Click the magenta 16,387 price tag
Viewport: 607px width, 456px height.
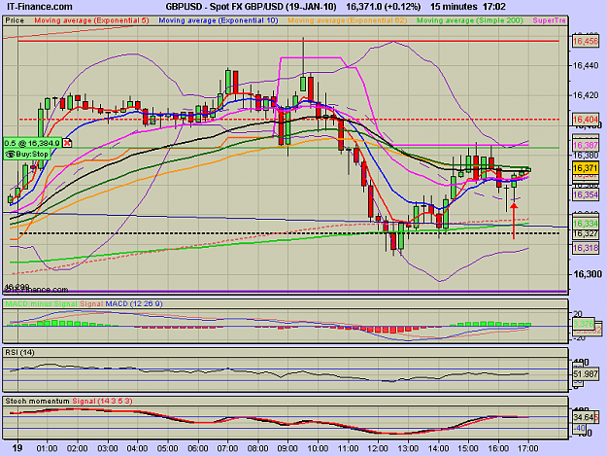click(586, 145)
